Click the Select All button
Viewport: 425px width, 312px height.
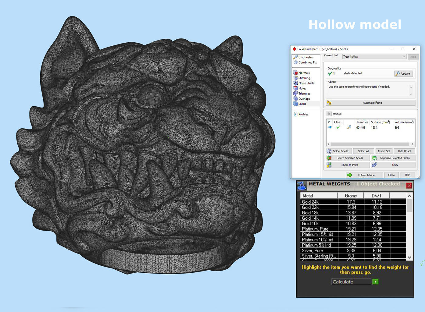[363, 151]
